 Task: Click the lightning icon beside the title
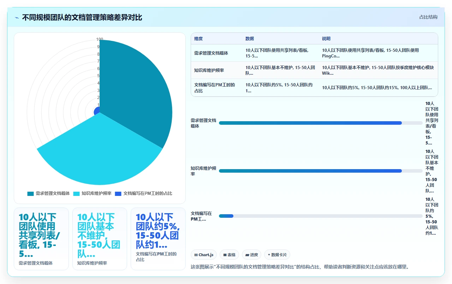coord(17,18)
